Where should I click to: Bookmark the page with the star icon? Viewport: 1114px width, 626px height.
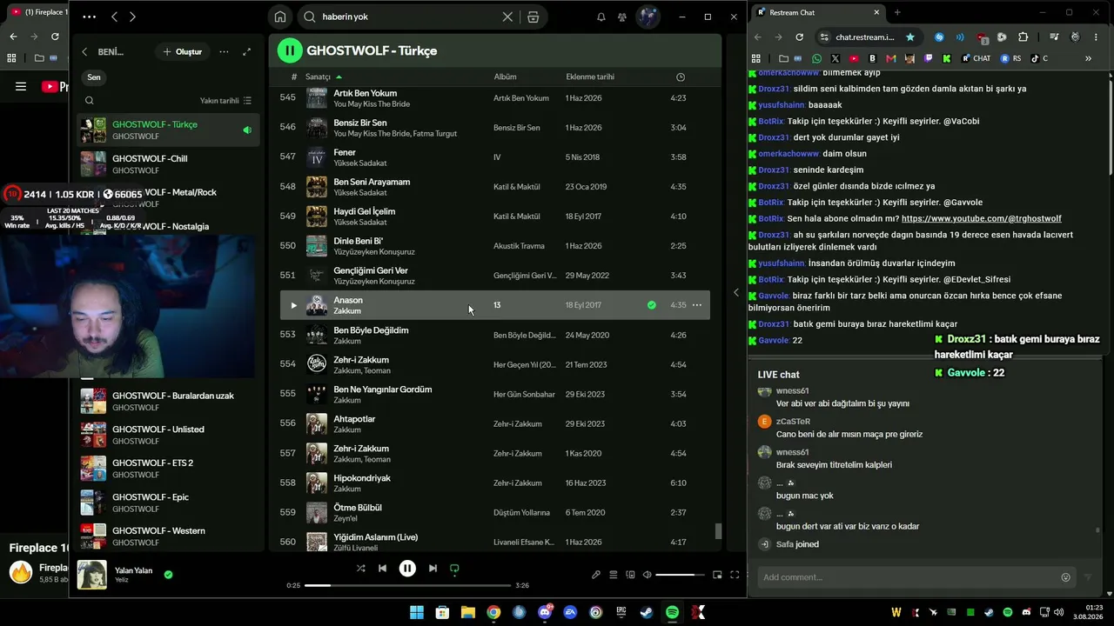910,37
